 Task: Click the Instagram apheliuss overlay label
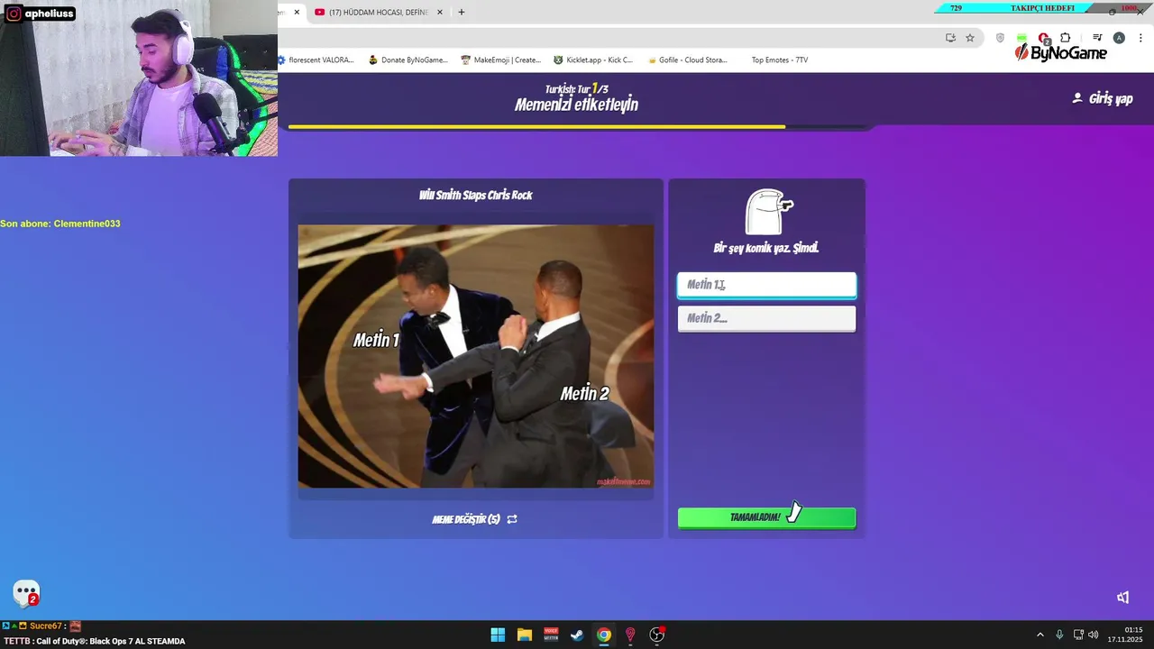(x=40, y=14)
